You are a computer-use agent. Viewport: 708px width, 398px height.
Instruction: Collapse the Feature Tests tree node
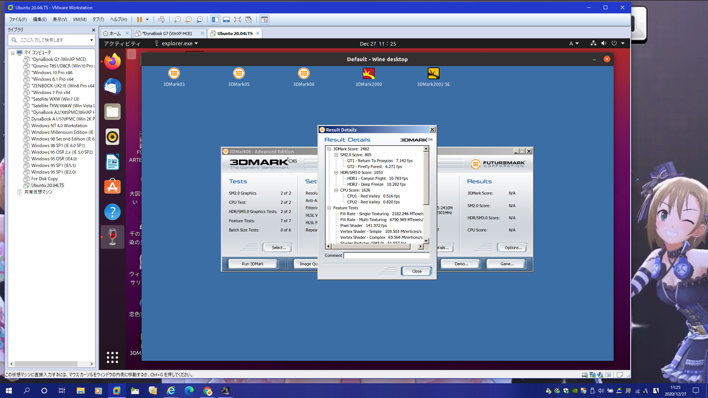pos(329,208)
